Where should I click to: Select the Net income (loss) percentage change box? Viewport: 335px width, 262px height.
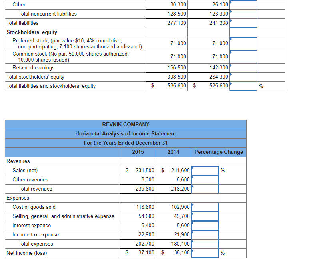205,253
